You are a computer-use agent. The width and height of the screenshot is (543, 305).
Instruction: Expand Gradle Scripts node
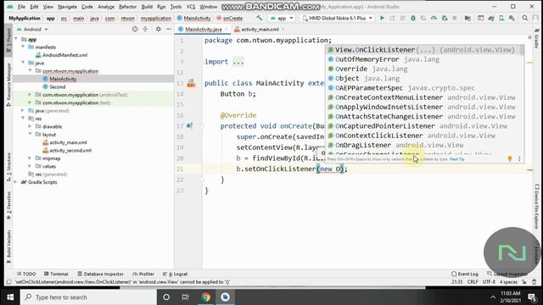pos(15,182)
